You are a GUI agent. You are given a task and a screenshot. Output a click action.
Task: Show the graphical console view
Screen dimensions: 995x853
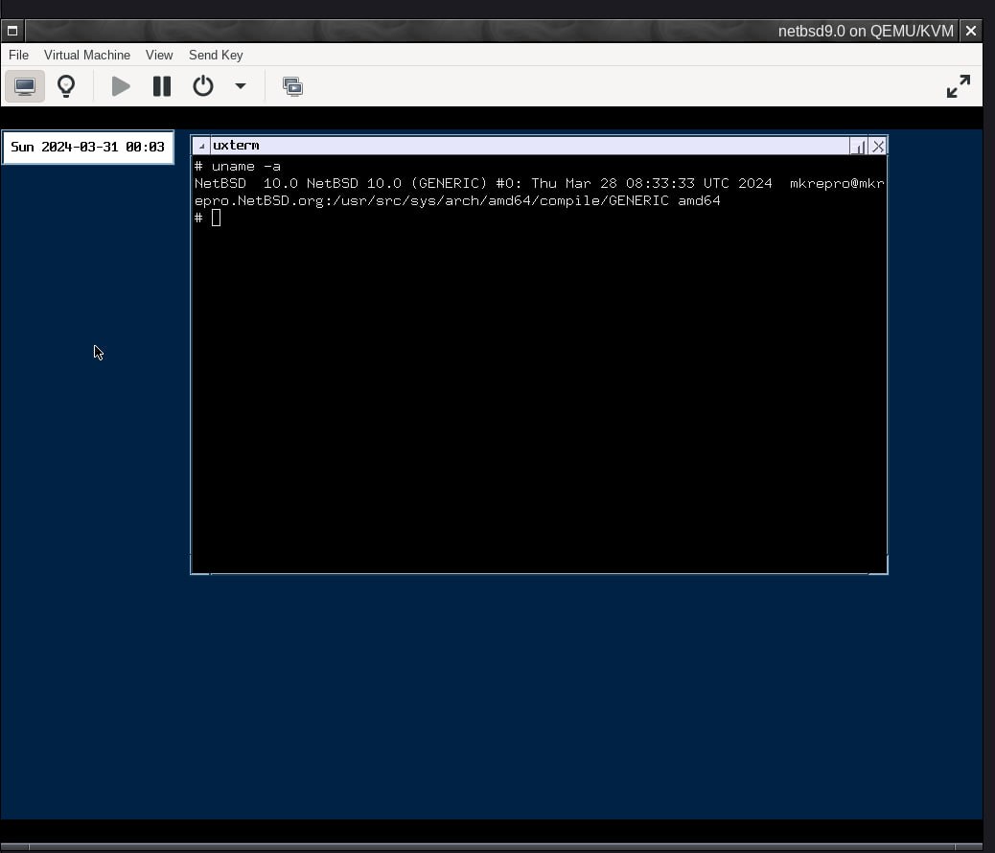[x=25, y=86]
